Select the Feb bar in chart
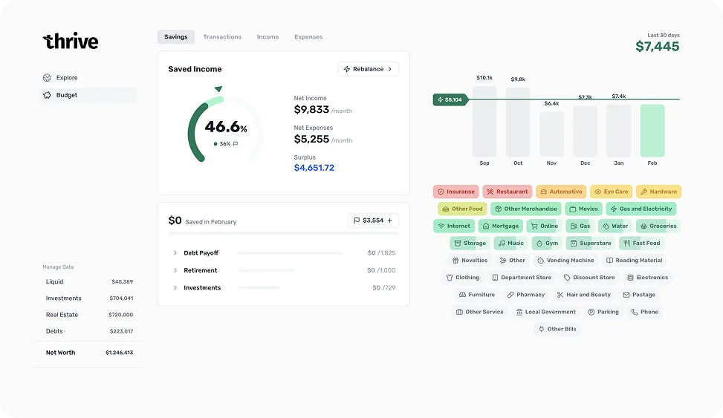This screenshot has width=723, height=418. pos(652,131)
